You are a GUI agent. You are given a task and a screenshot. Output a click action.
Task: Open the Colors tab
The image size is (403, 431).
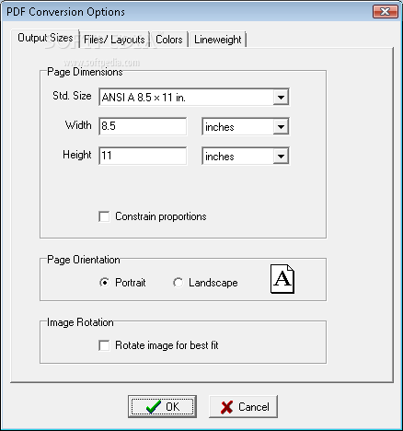[x=169, y=40]
